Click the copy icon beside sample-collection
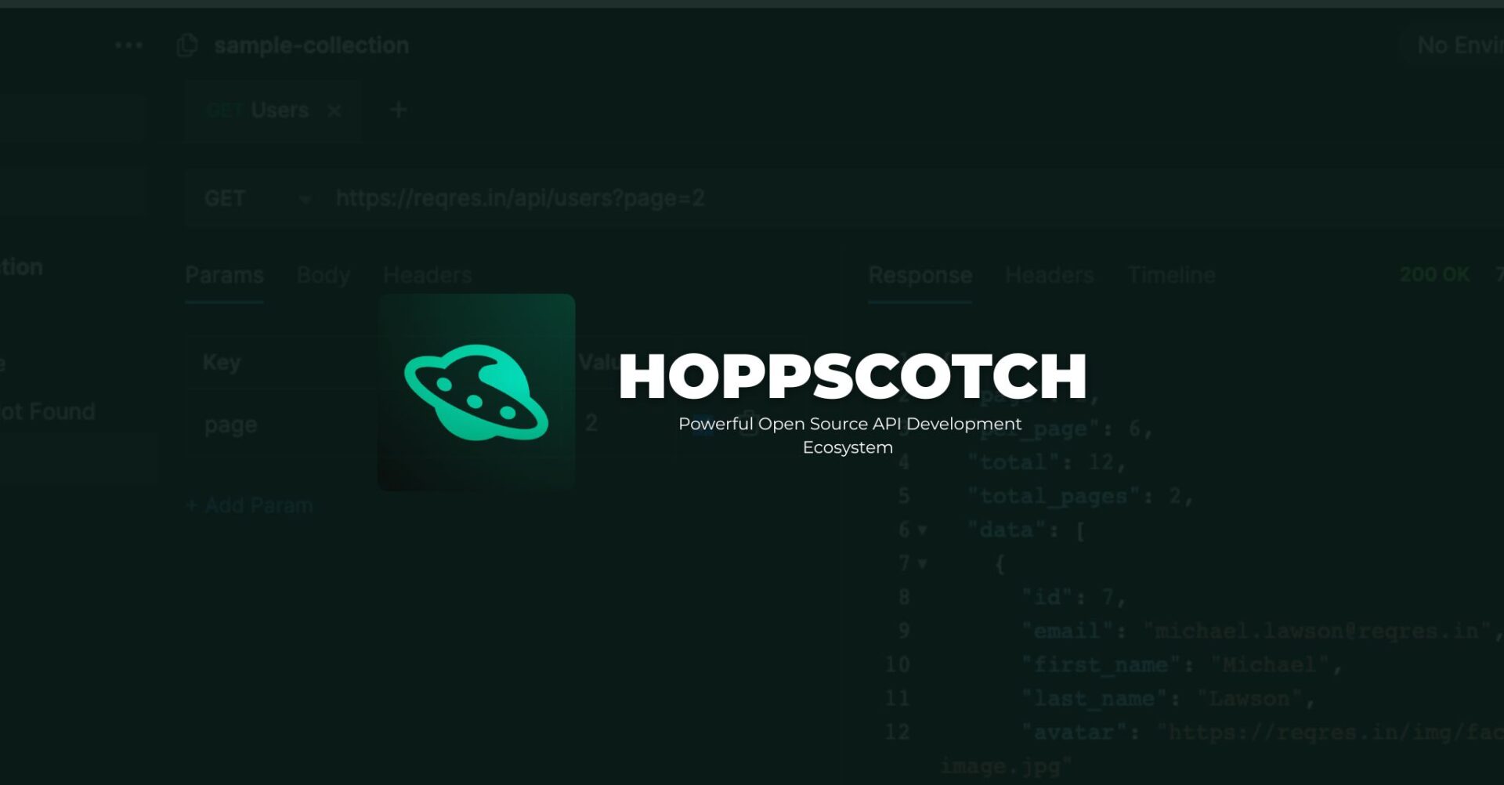 point(186,46)
